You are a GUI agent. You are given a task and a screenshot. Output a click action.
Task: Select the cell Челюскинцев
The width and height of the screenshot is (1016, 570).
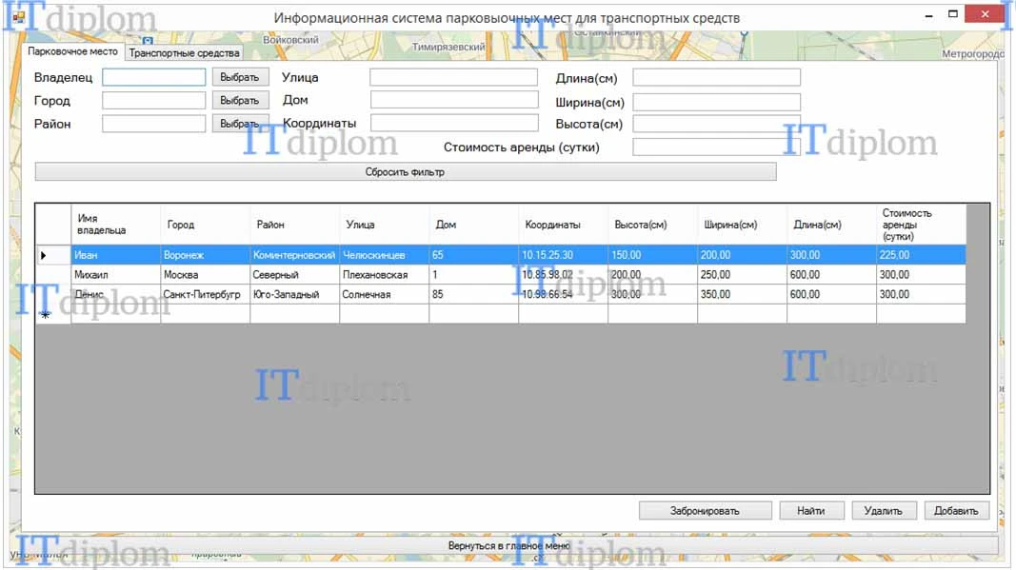(384, 255)
